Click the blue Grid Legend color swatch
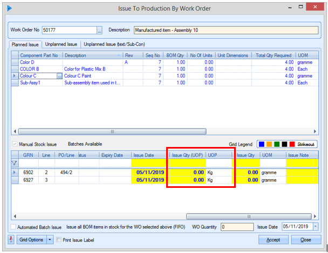328x253 pixels. click(262, 144)
